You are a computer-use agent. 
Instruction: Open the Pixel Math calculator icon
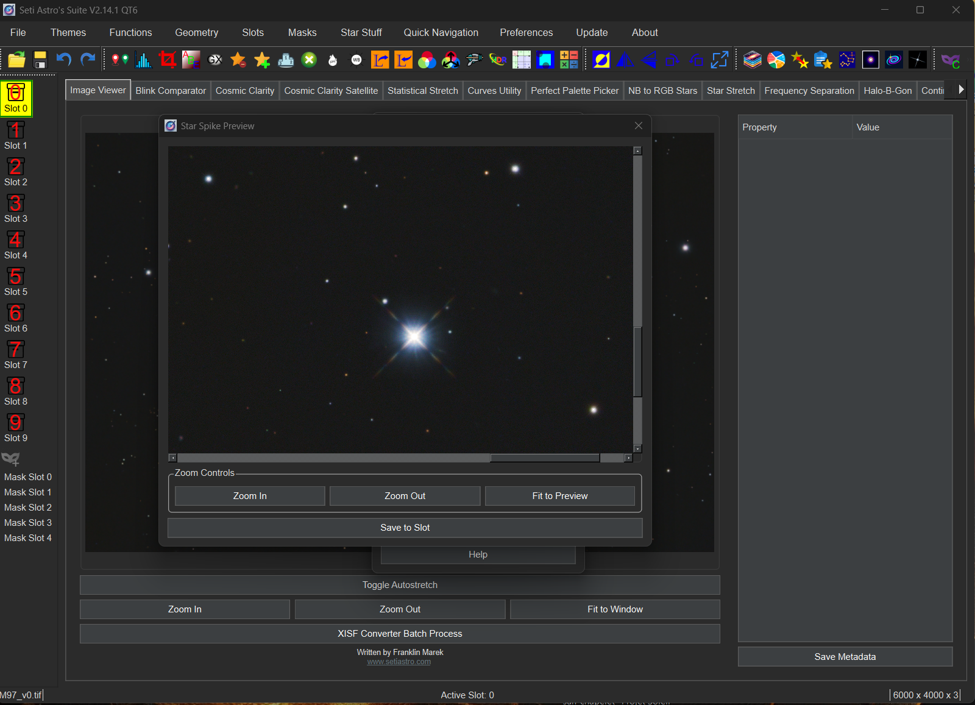(x=569, y=60)
